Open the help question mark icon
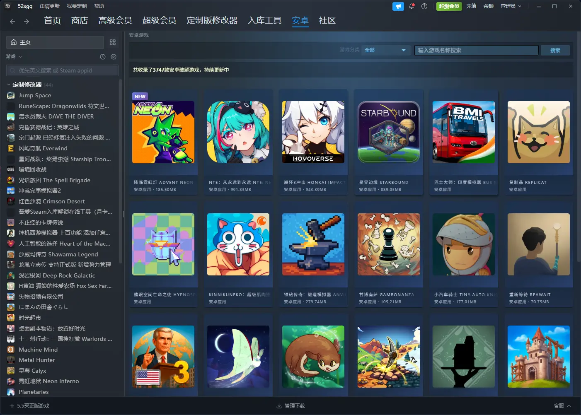Screen dimensions: 581x415 point(424,6)
